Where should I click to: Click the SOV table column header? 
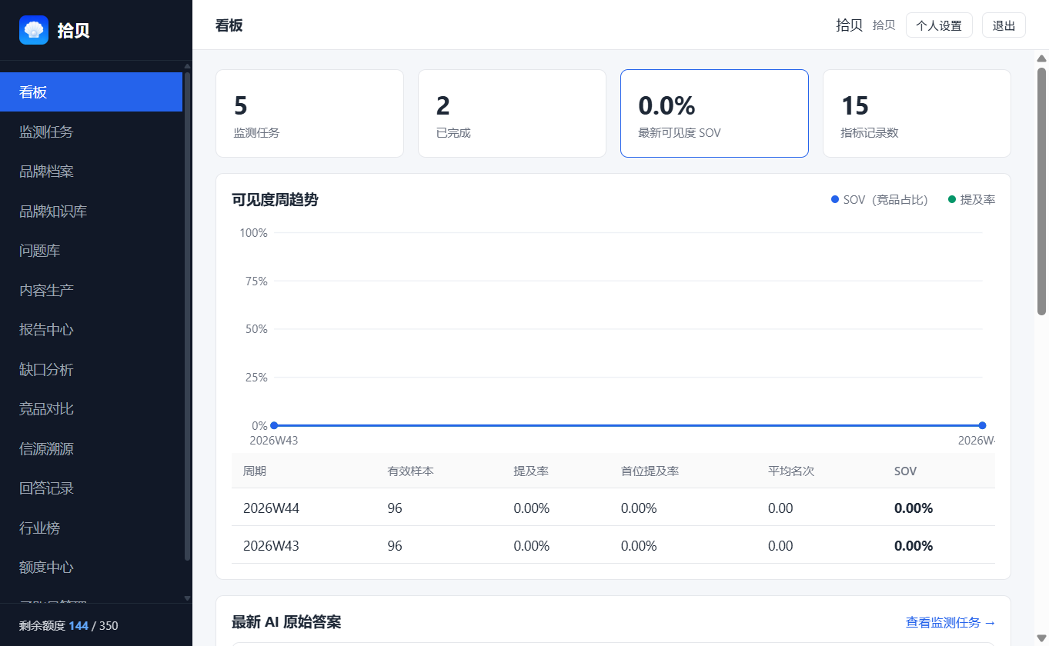(x=906, y=471)
